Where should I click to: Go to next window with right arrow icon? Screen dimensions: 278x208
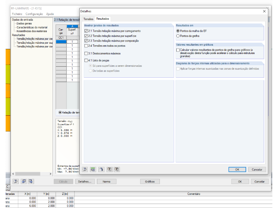pyautogui.click(x=31, y=181)
